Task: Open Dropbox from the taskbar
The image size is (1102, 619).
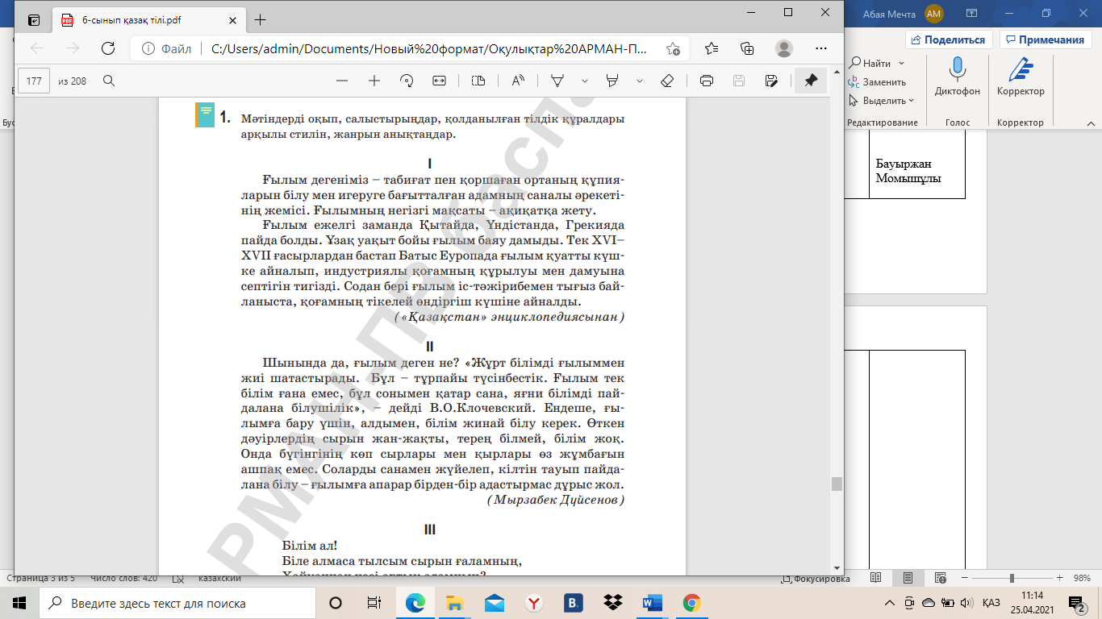Action: [612, 603]
